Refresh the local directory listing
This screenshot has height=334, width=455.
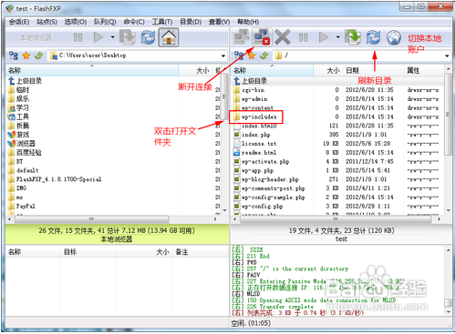[148, 37]
